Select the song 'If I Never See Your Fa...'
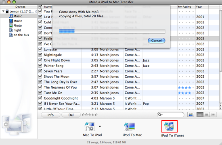Screen dimensions: 222x145 point(62,104)
